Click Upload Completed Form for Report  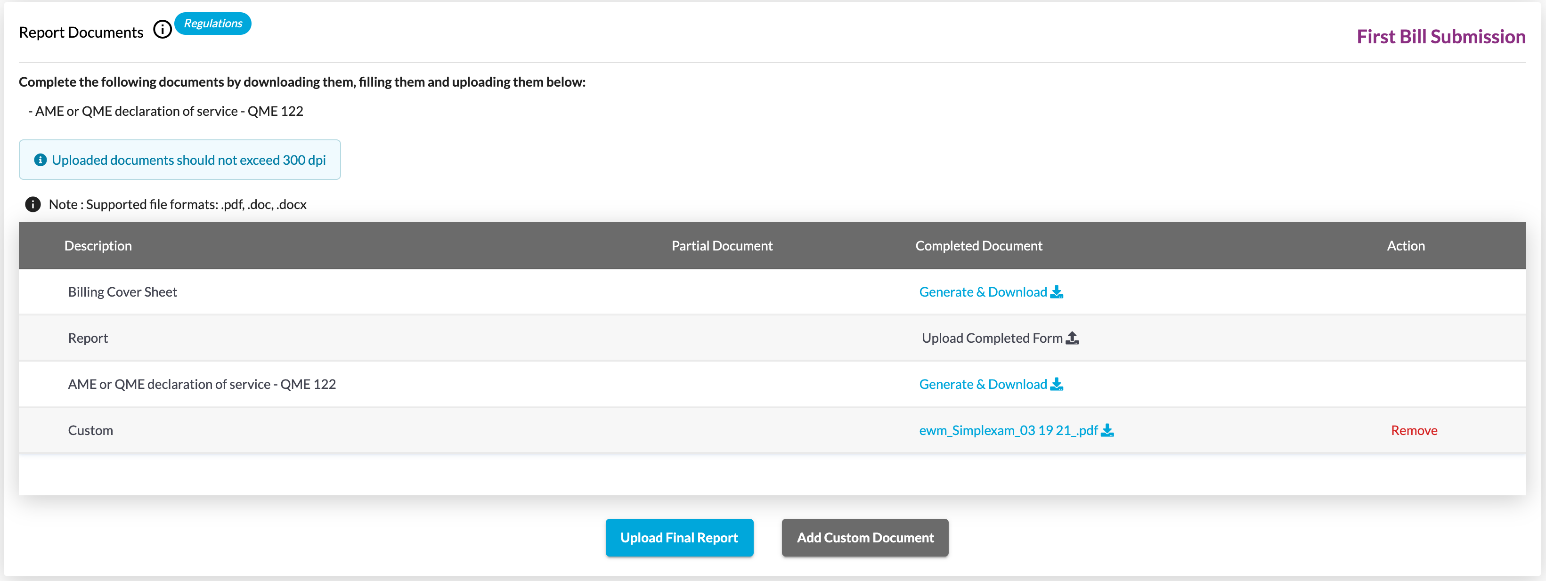pos(992,338)
